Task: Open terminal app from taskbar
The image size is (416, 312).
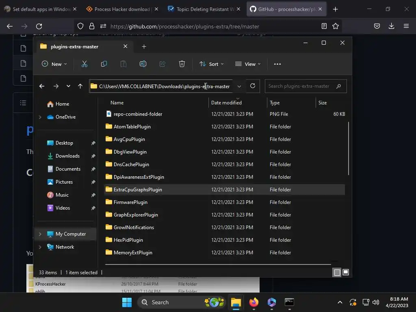Action: [x=289, y=302]
